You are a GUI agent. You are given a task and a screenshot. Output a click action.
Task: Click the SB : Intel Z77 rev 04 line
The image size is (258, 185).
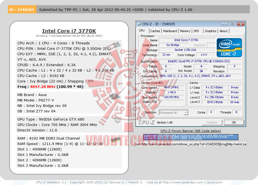(x=36, y=111)
